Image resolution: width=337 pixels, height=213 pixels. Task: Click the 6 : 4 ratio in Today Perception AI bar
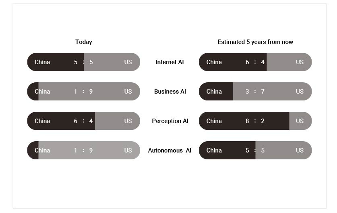(x=83, y=121)
